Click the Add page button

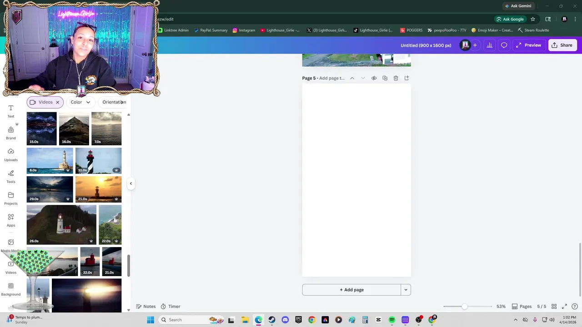351,290
